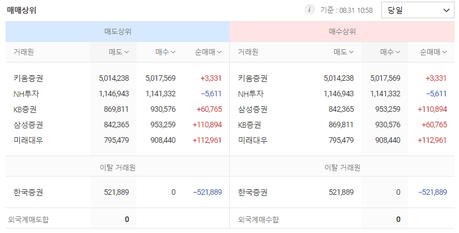Click 삼성증권 in the 매도상위 list
The height and width of the screenshot is (233, 459).
click(28, 125)
